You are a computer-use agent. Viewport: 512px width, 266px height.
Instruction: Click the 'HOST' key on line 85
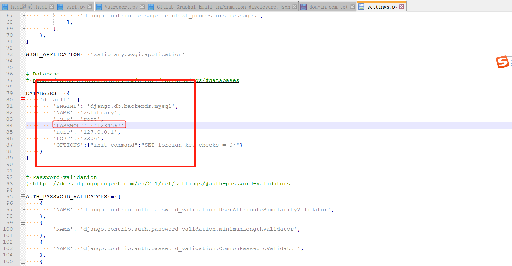63,132
